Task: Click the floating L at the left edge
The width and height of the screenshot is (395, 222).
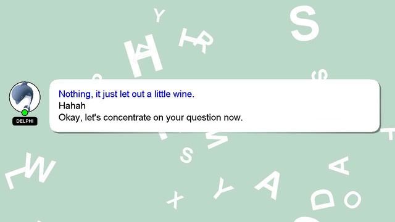Action: (14, 178)
